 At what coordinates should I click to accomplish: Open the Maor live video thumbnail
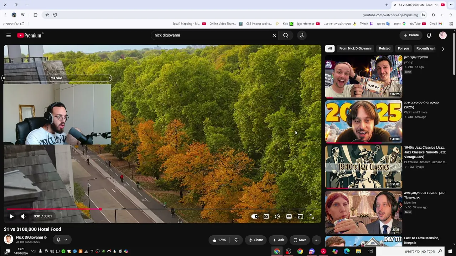point(364,212)
